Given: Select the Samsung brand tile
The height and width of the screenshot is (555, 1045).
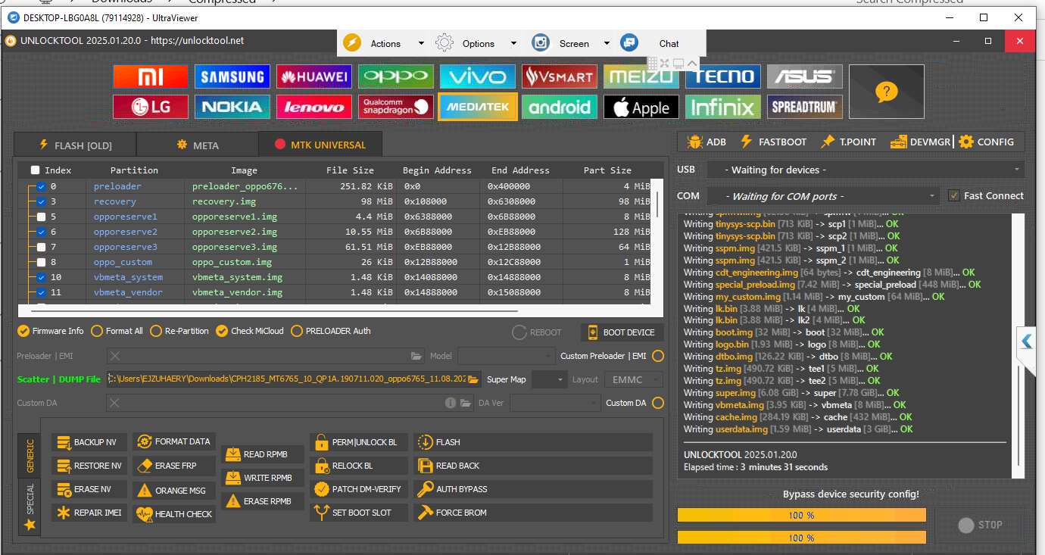Looking at the screenshot, I should point(232,76).
